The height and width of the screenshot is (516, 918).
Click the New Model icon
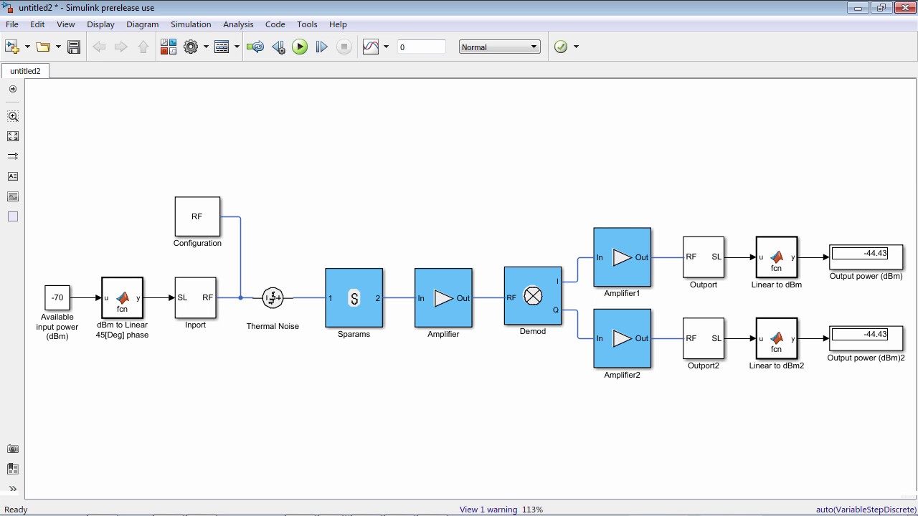(x=12, y=47)
